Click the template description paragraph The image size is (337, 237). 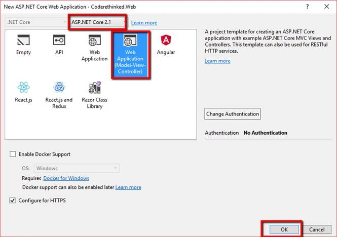click(x=268, y=41)
